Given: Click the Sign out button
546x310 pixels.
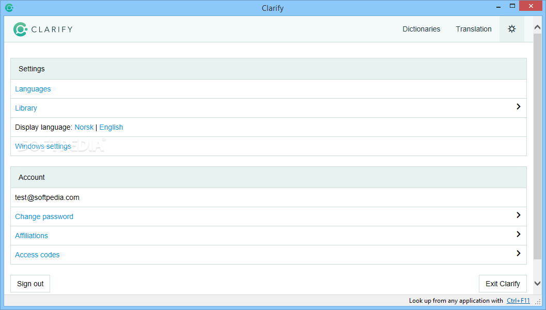Looking at the screenshot, I should (30, 284).
